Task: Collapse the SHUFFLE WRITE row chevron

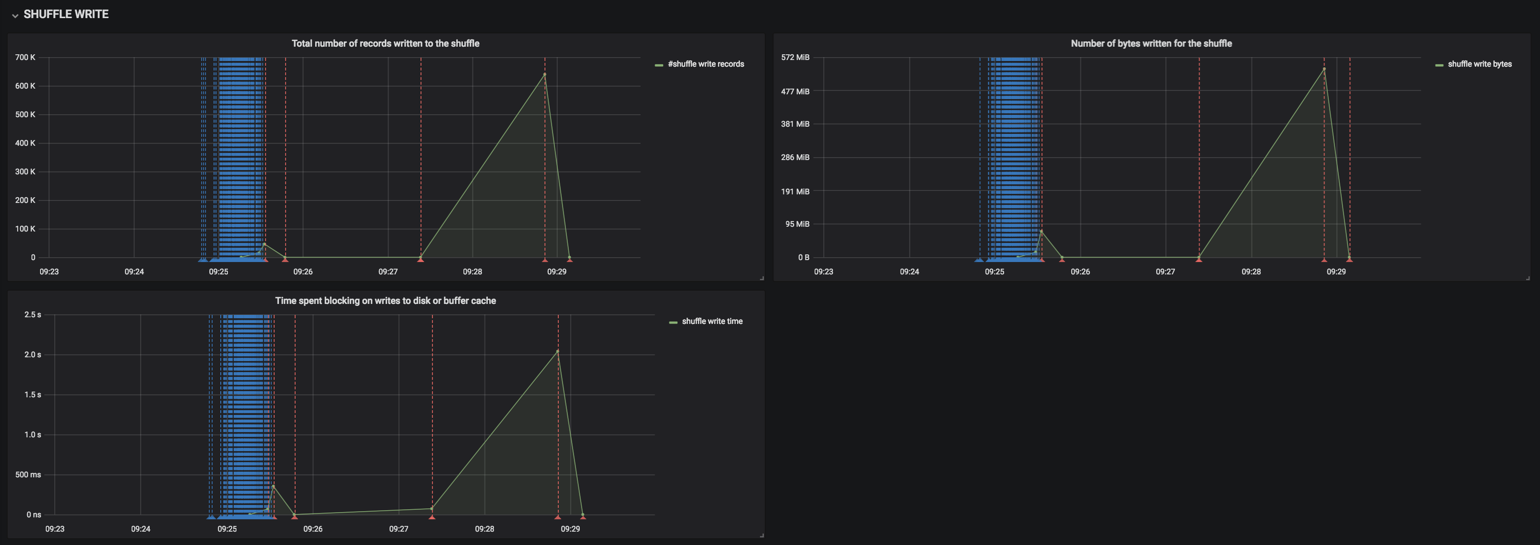Action: [x=15, y=15]
